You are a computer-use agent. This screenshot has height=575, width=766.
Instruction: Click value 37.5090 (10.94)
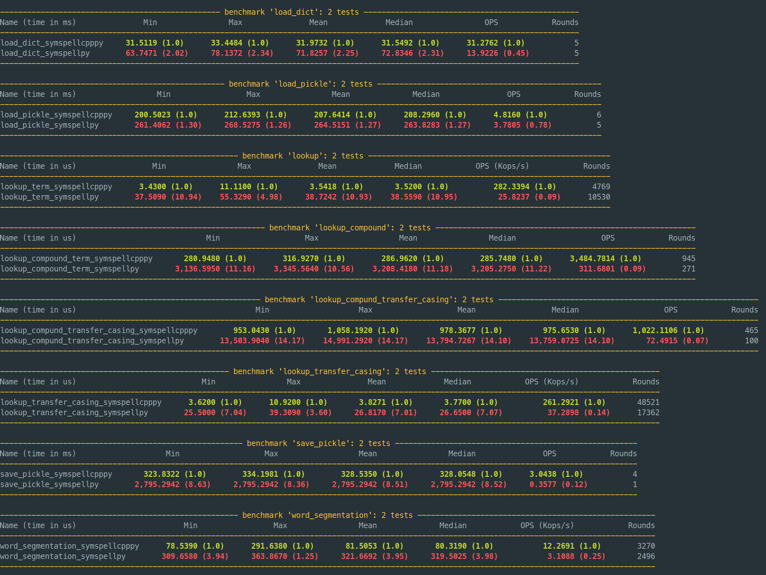(x=168, y=197)
